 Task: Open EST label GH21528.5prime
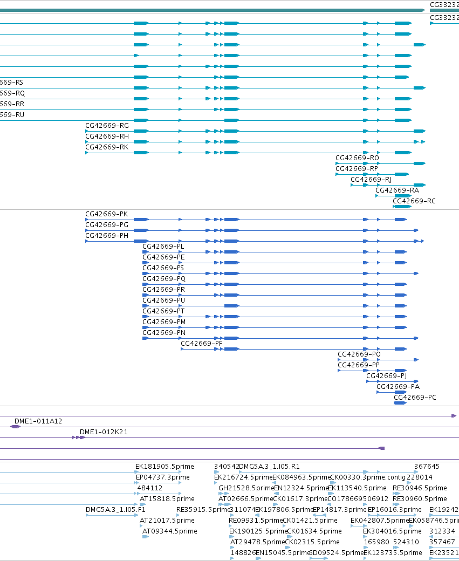click(246, 488)
